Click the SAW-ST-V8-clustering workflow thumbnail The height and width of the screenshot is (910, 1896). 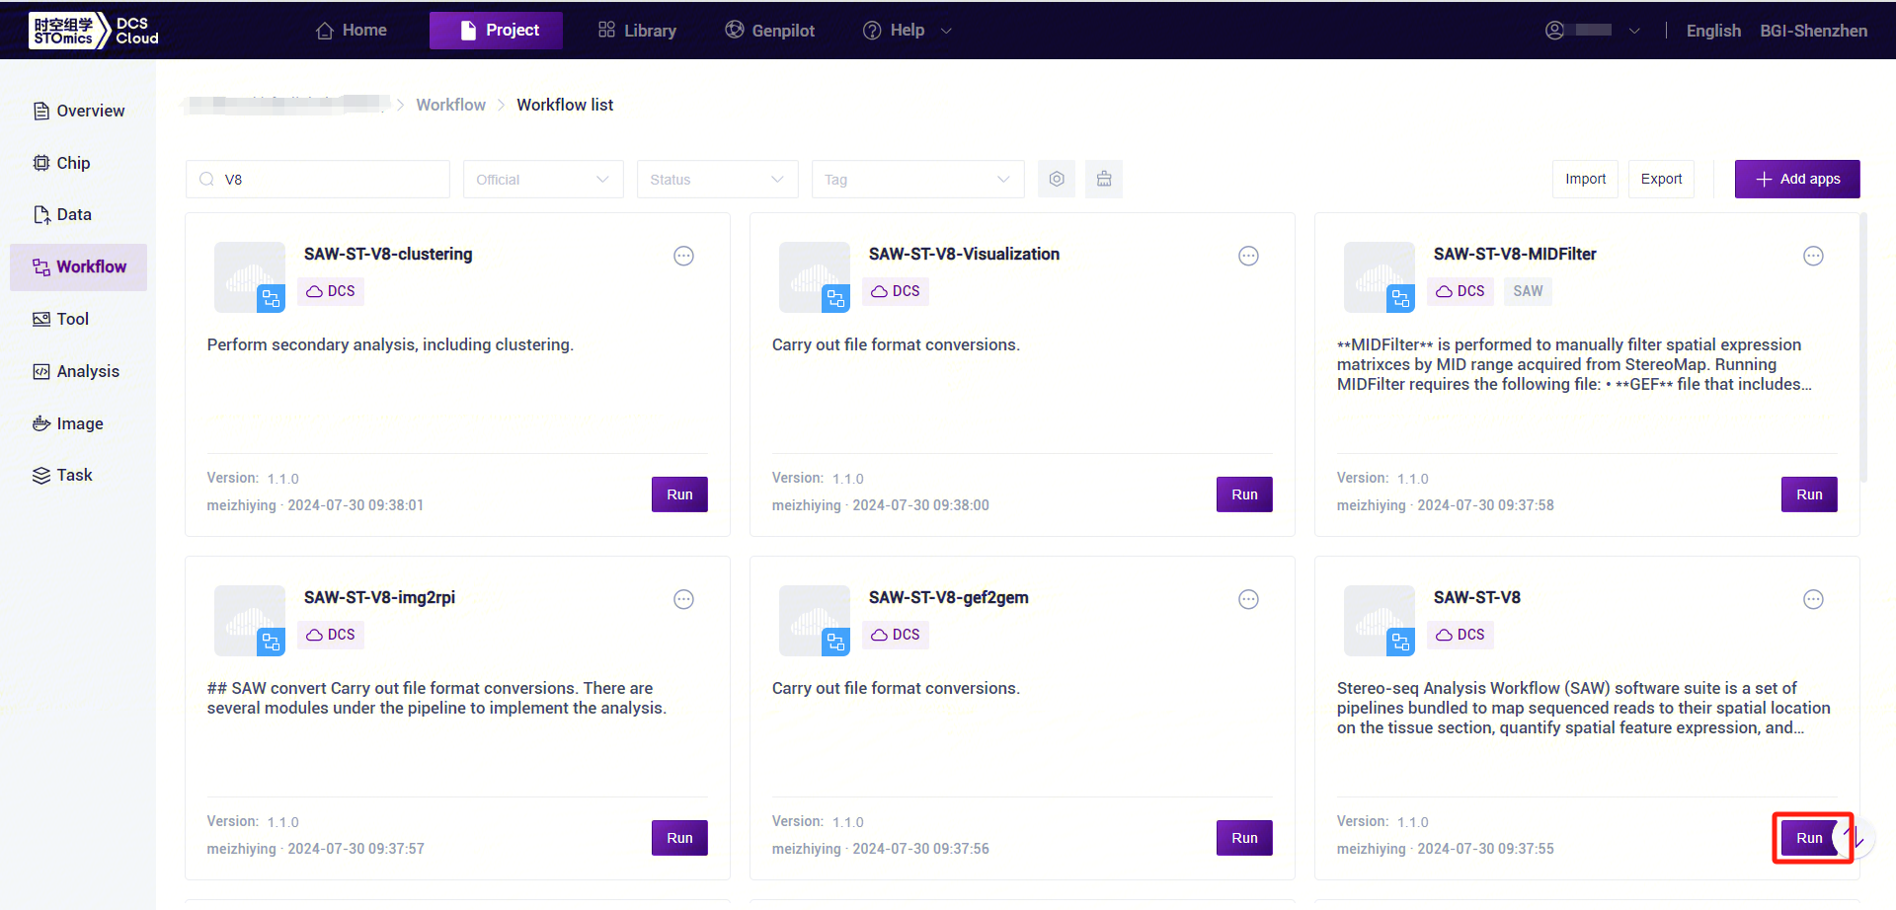tap(250, 277)
